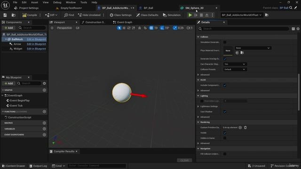This screenshot has width=301, height=169.
Task: Open Phys Material Override None dropdown
Action: tap(253, 48)
